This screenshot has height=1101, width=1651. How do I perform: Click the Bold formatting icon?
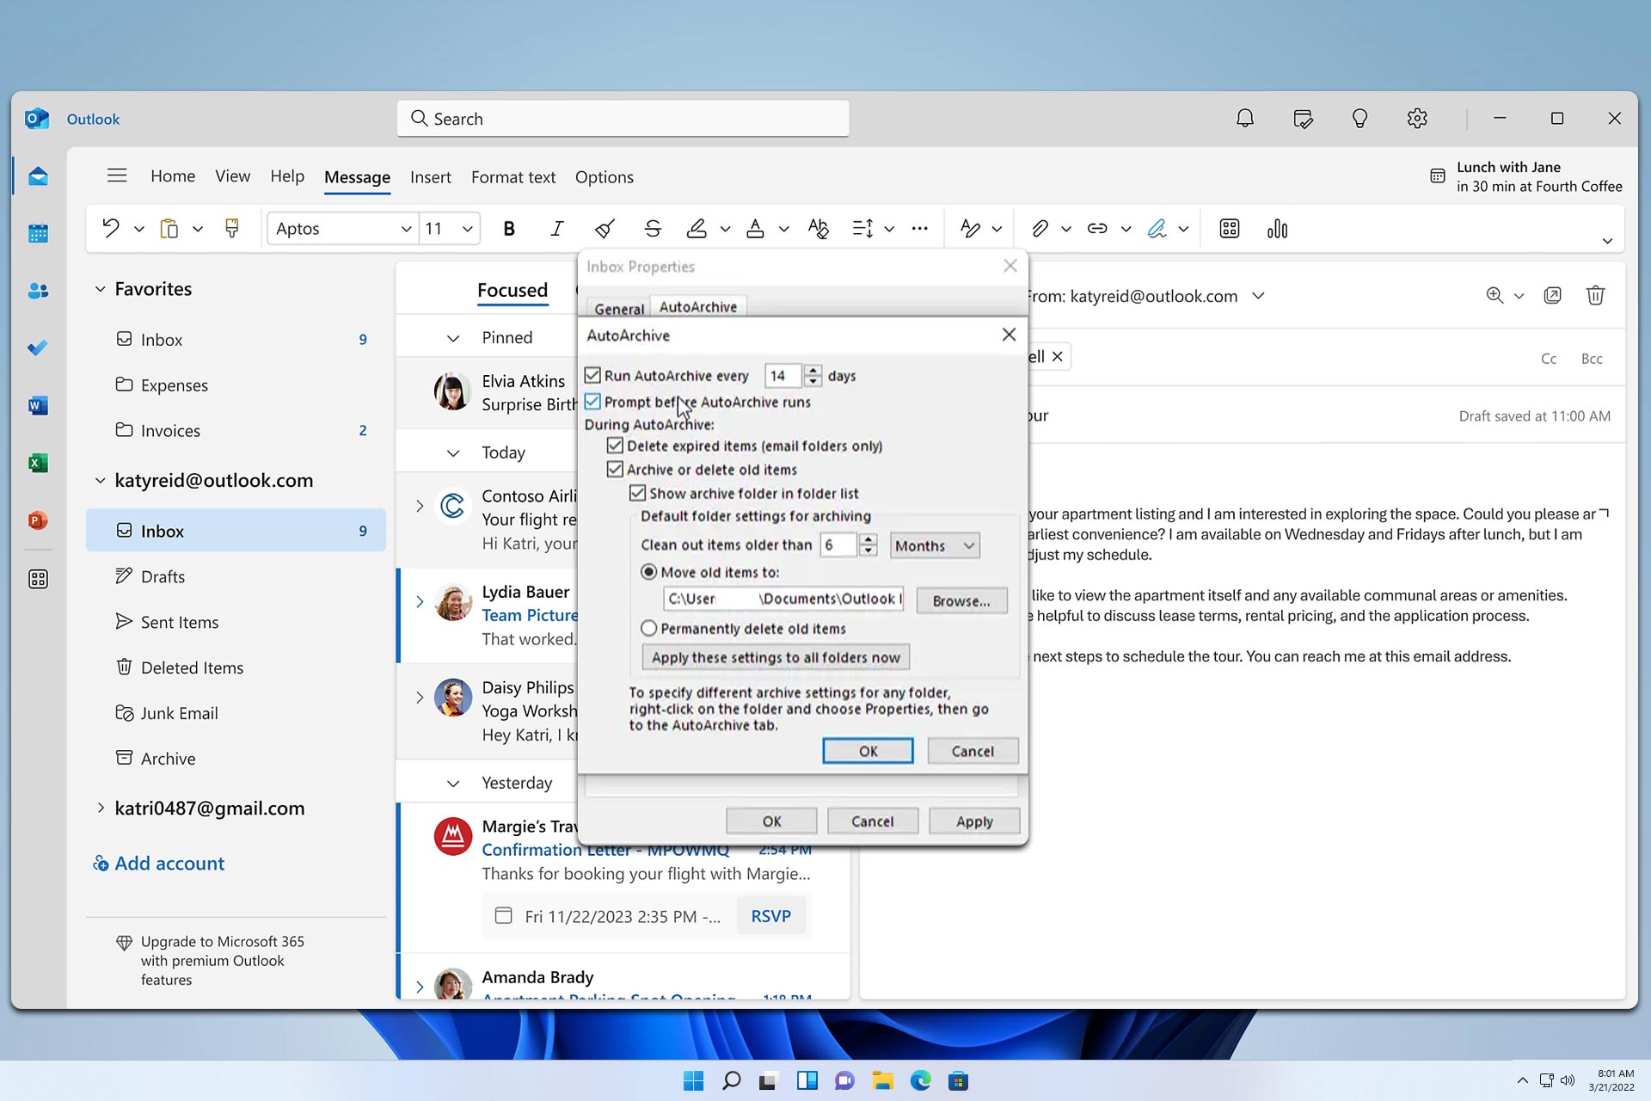click(510, 229)
